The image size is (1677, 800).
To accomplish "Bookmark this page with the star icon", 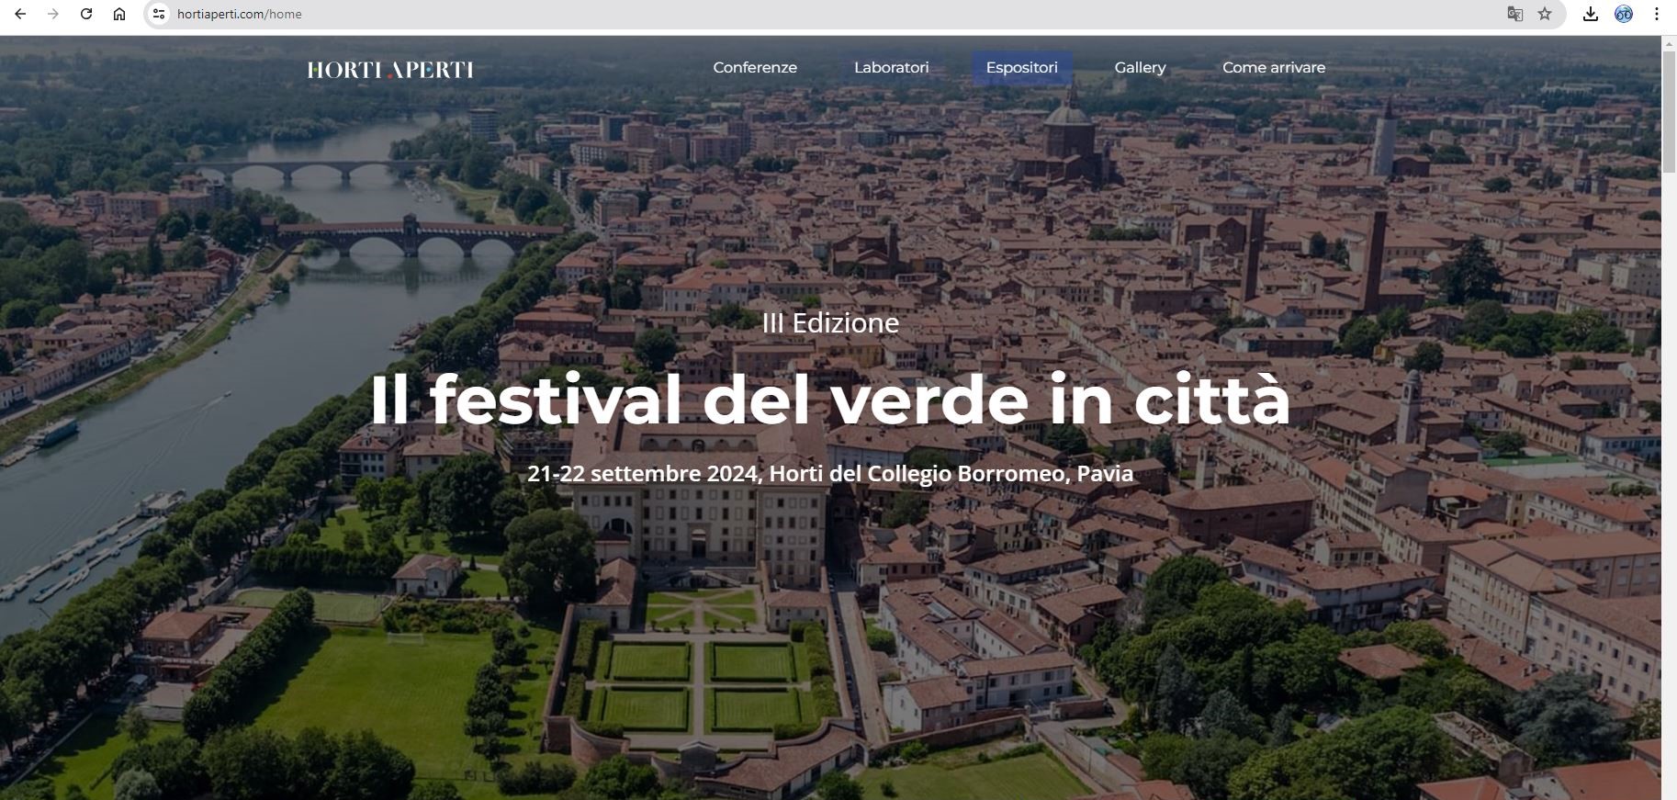I will coord(1545,14).
